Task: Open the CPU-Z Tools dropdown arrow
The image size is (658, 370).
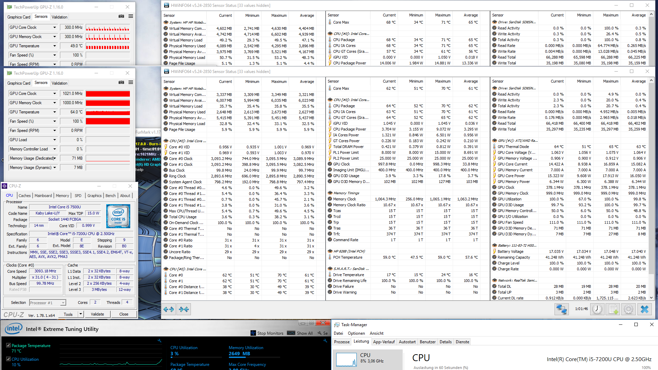Action: pyautogui.click(x=81, y=314)
